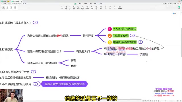Open the 页面样式 ribbon tab
The height and width of the screenshot is (102, 182).
click(85, 4)
